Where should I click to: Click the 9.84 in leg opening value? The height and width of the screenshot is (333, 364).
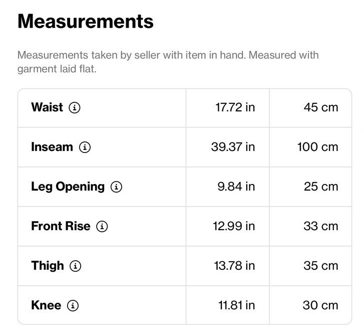tap(236, 187)
